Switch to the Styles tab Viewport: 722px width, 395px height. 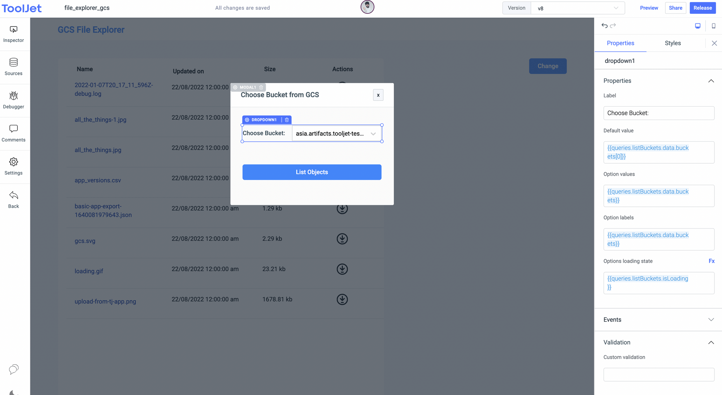(x=673, y=43)
